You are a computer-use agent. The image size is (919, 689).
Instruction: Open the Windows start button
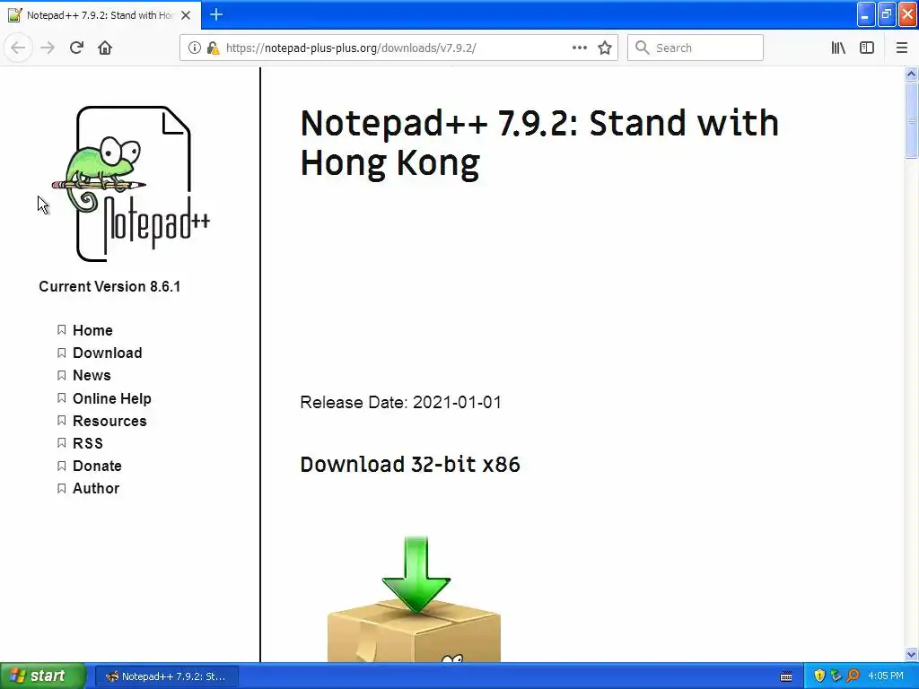pyautogui.click(x=43, y=676)
